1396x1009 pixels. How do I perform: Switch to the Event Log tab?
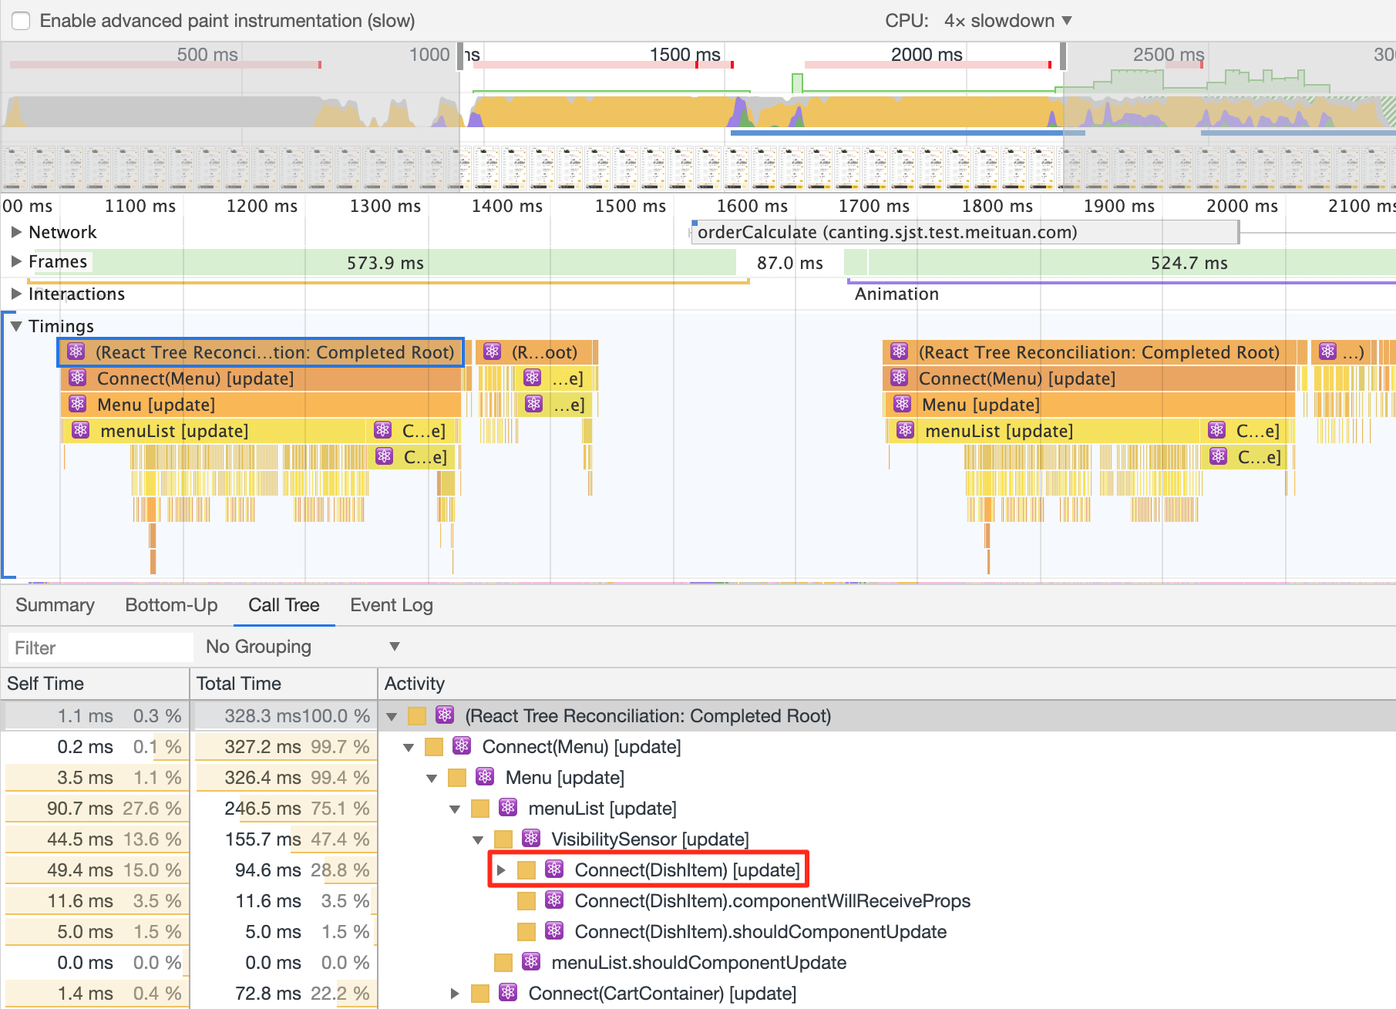[391, 605]
